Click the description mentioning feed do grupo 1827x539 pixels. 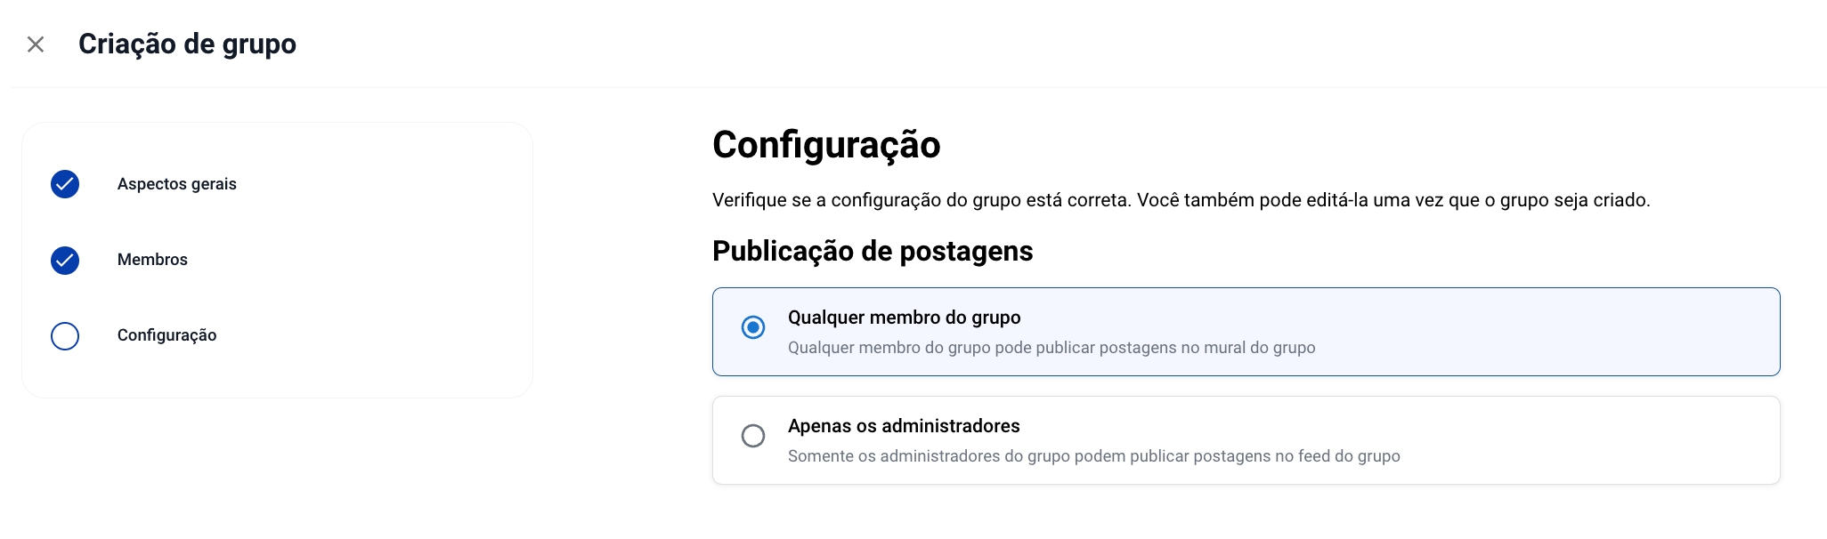(x=1093, y=456)
